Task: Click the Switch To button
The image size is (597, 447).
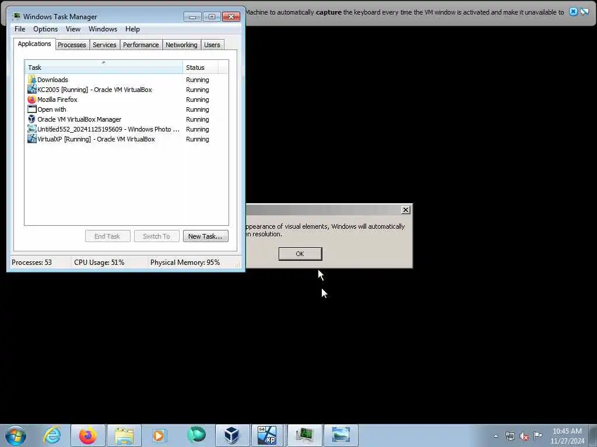Action: pyautogui.click(x=156, y=236)
